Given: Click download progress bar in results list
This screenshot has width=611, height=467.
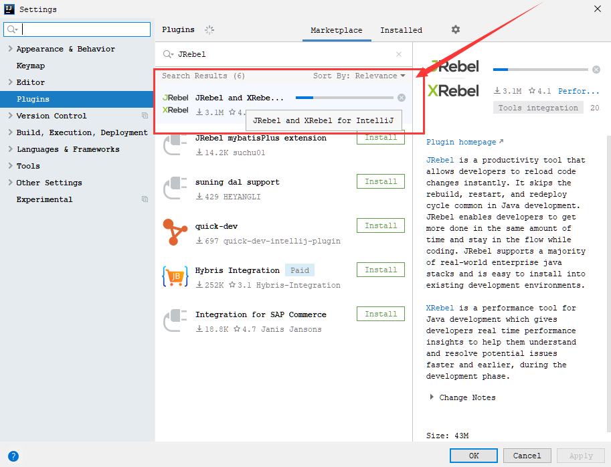Looking at the screenshot, I should tap(345, 98).
